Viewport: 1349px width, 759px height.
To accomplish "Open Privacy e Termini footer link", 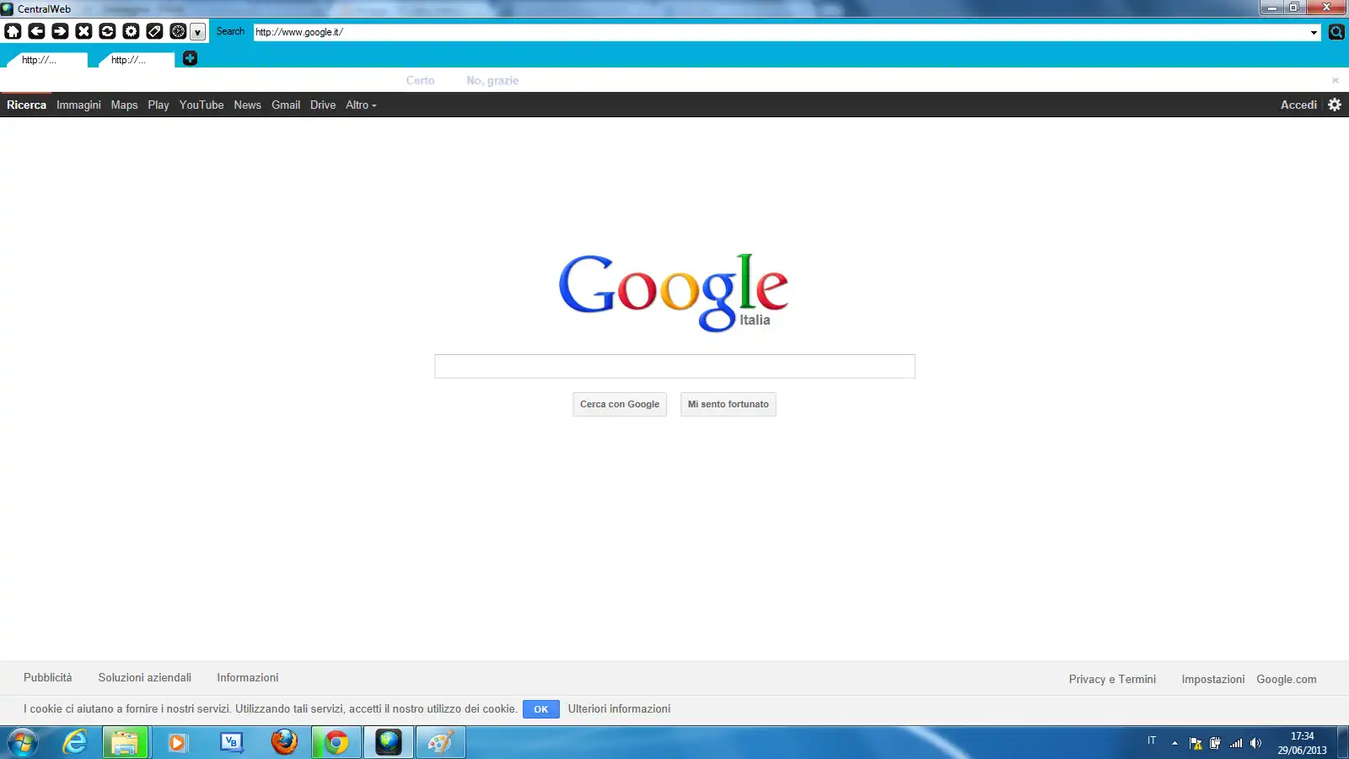I will (1112, 679).
